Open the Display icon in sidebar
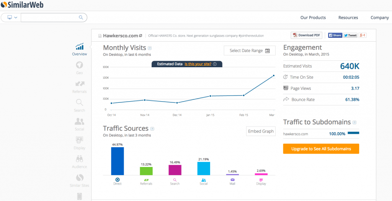This screenshot has height=201, width=392. tap(80, 140)
